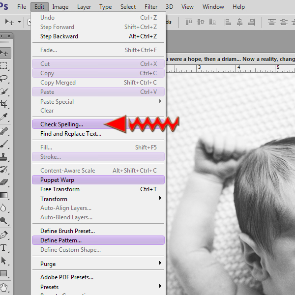Select the Clone Stamp tool
Image resolution: width=295 pixels, height=295 pixels.
coord(3,157)
